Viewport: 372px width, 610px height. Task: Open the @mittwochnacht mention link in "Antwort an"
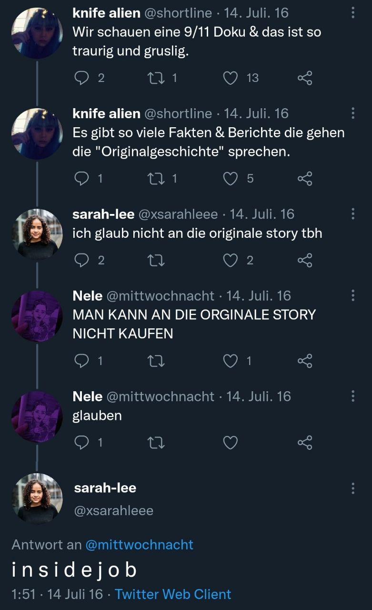click(139, 545)
